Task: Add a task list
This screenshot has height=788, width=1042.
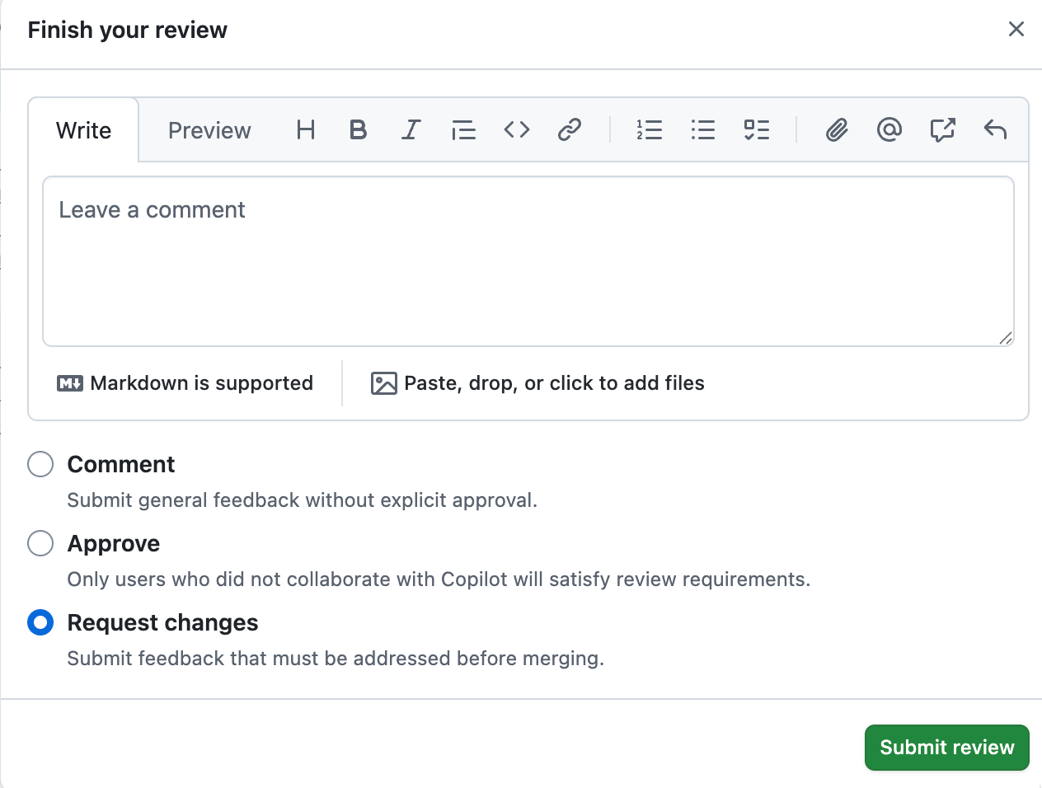Action: pos(756,130)
